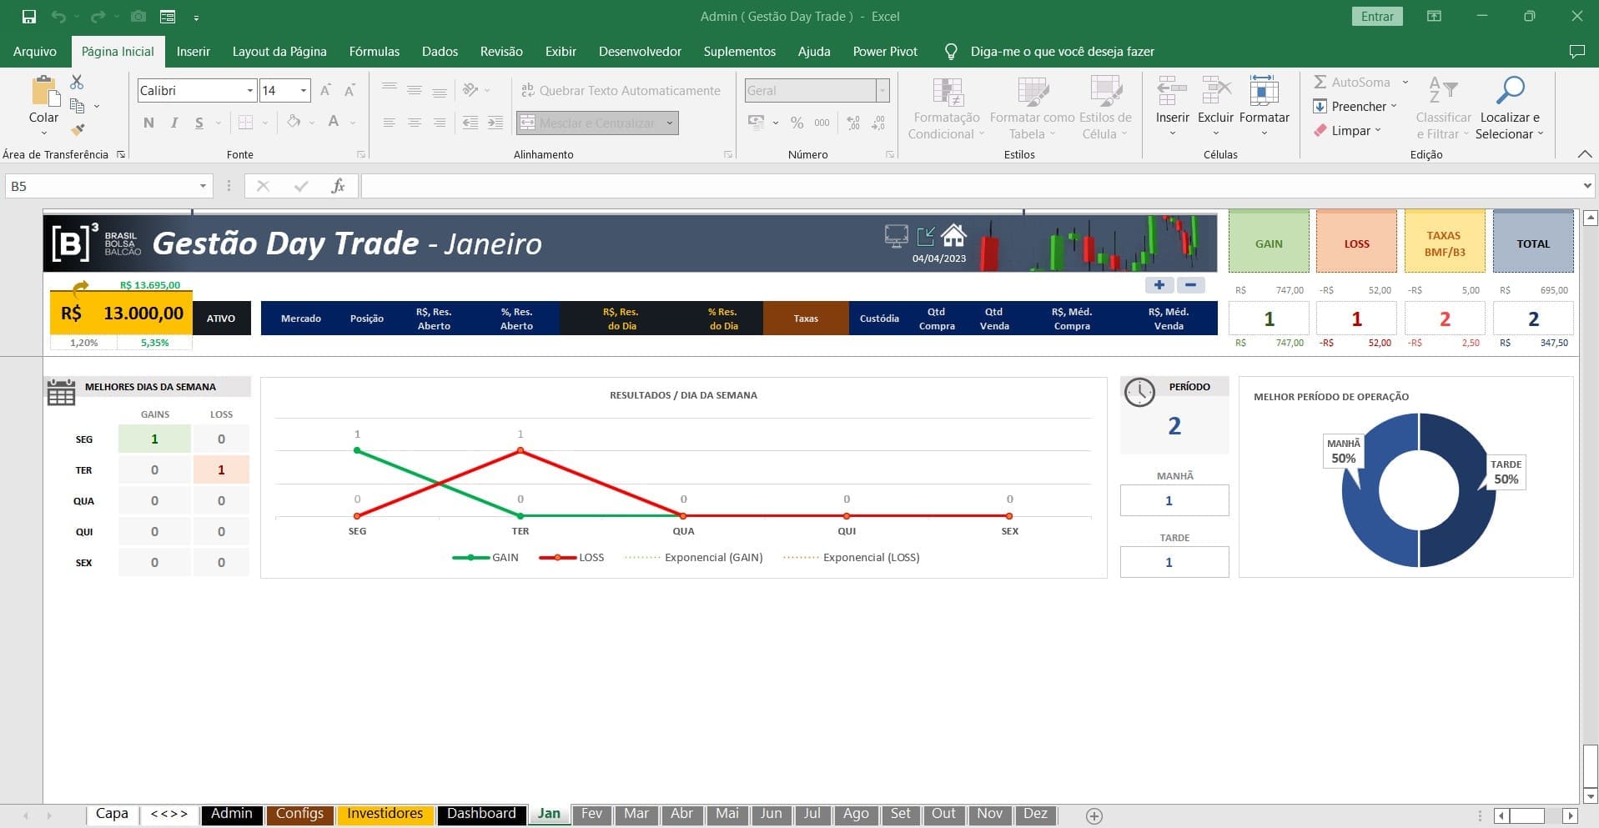1599x828 pixels.
Task: Open the font size 14 dropdown
Action: tap(304, 90)
